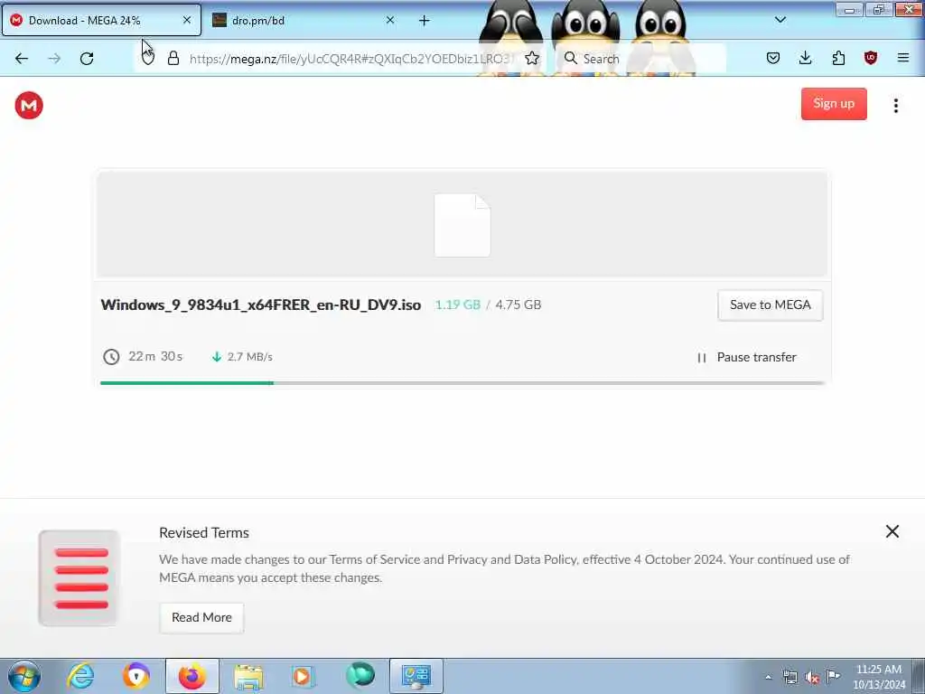Click the Save to MEGA button
Viewport: 925px width, 694px height.
coord(770,305)
